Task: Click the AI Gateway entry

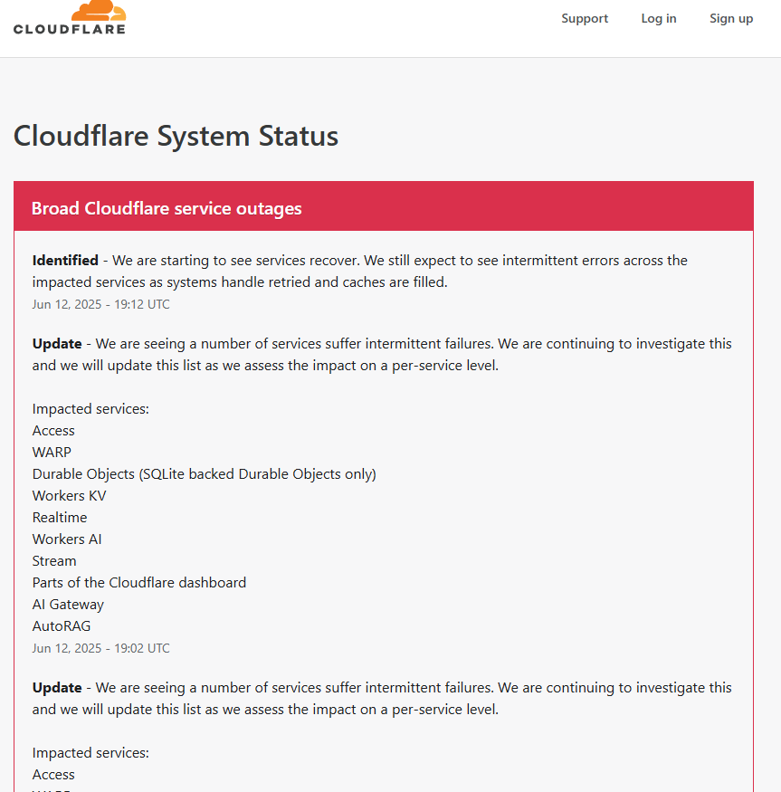Action: (68, 604)
